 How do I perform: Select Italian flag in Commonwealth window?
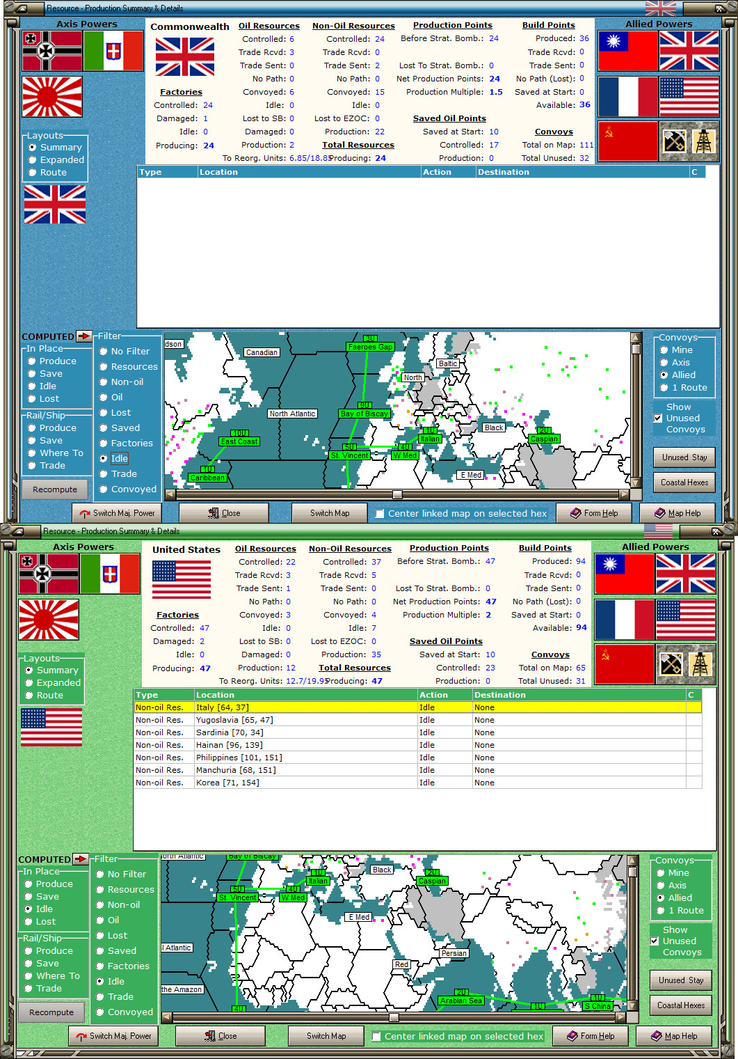113,51
